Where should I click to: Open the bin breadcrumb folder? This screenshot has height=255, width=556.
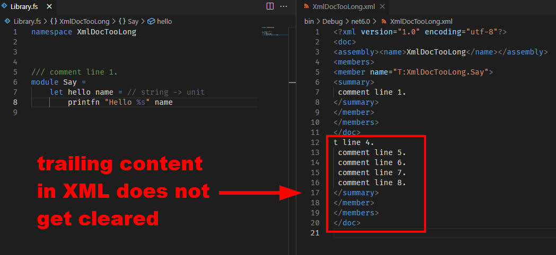tap(309, 21)
